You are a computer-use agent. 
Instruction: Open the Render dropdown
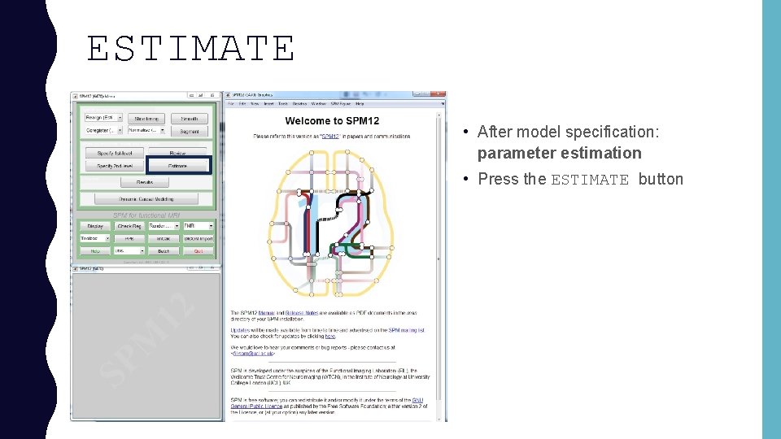(x=164, y=226)
